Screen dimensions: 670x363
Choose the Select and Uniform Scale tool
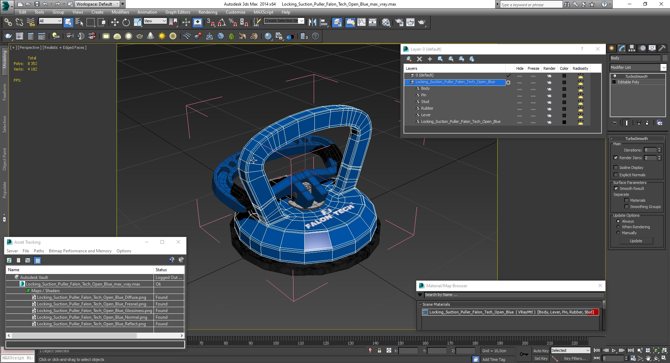pyautogui.click(x=137, y=22)
